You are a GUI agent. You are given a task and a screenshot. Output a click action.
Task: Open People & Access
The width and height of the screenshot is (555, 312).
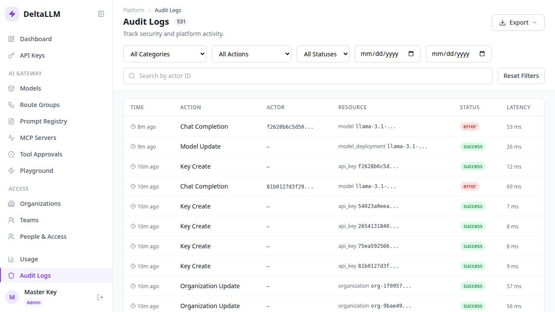click(56, 237)
